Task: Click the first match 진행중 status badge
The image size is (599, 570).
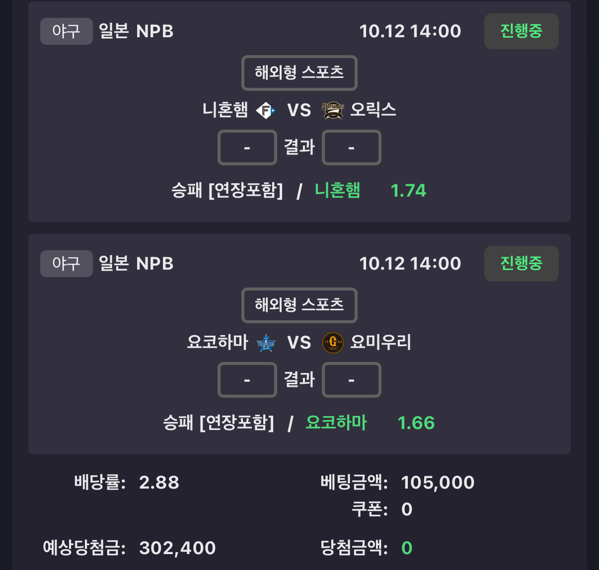Action: (521, 31)
